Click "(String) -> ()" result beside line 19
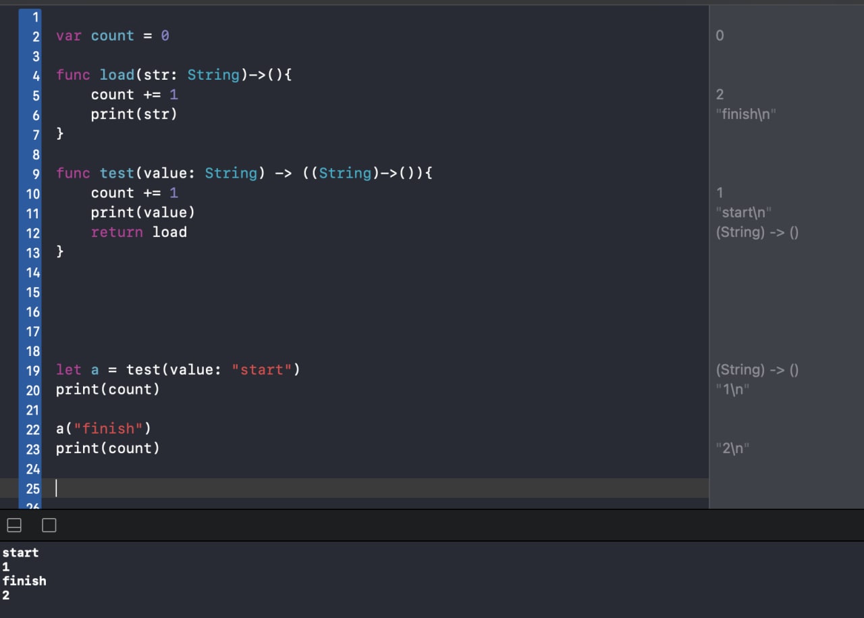Viewport: 864px width, 618px height. tap(757, 369)
